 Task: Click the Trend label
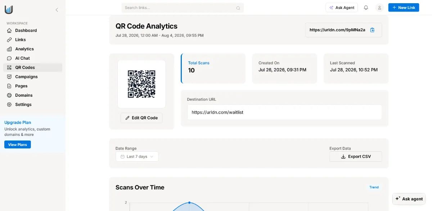tap(374, 187)
